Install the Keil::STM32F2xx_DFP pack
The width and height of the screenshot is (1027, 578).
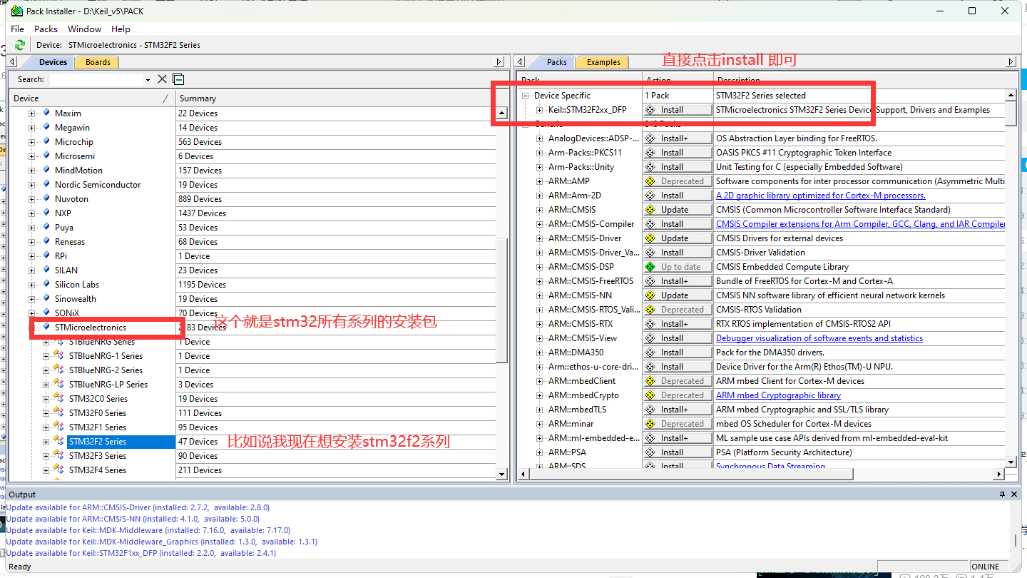coord(678,110)
